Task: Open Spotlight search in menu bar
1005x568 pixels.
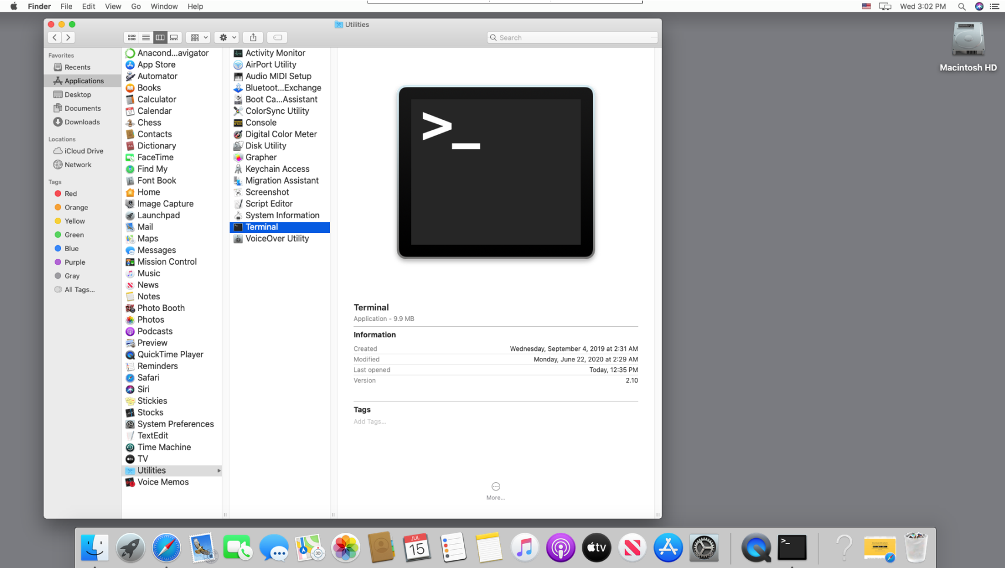Action: 962,6
